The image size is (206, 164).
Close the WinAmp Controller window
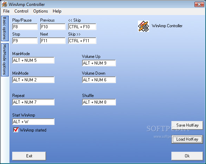(x=199, y=4)
